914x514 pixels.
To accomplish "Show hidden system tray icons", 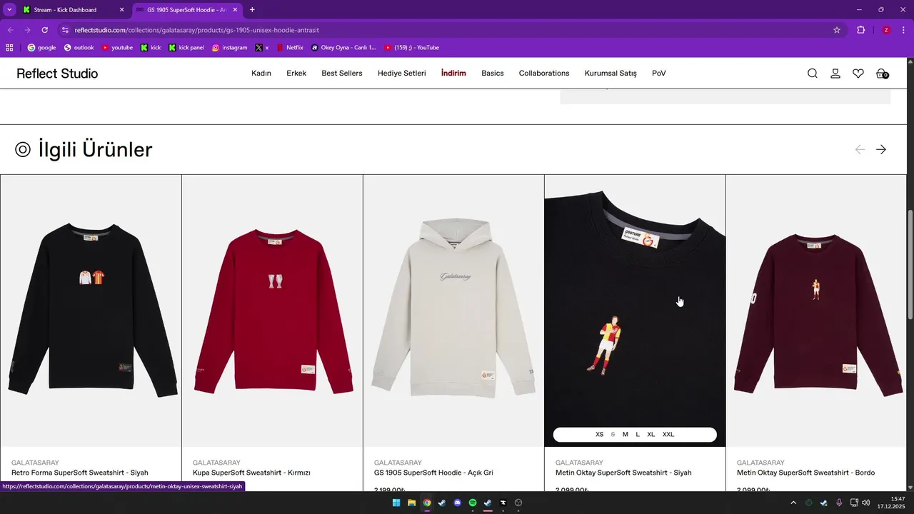I will (793, 503).
